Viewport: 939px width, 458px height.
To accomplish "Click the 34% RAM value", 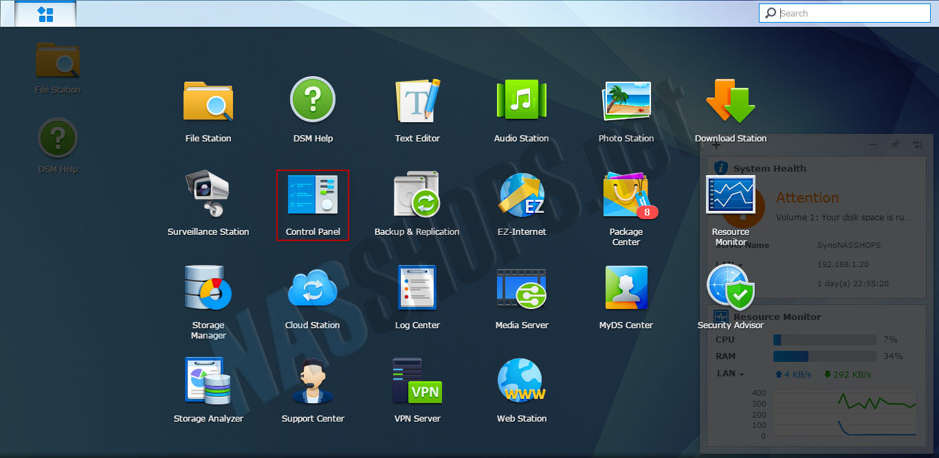I will (893, 356).
